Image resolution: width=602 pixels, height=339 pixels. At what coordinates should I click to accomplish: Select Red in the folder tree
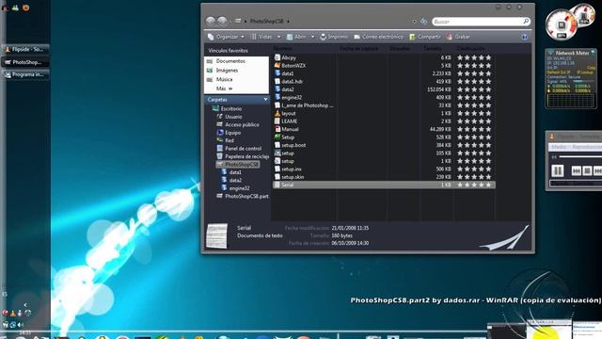pyautogui.click(x=226, y=140)
